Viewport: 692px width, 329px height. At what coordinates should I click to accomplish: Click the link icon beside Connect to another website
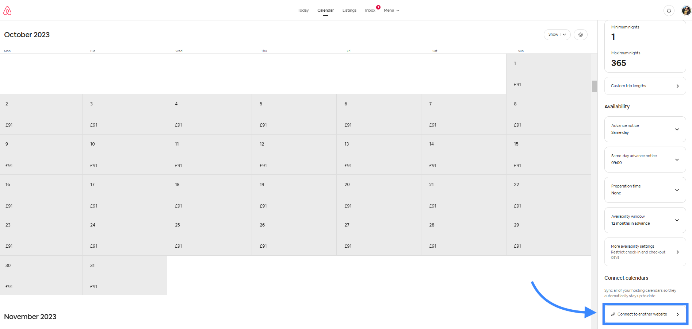613,314
